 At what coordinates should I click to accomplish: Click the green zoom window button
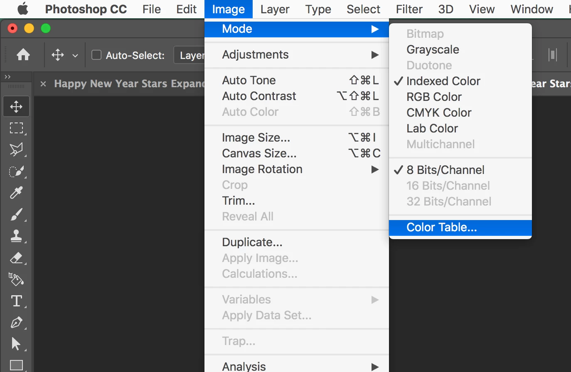point(46,28)
